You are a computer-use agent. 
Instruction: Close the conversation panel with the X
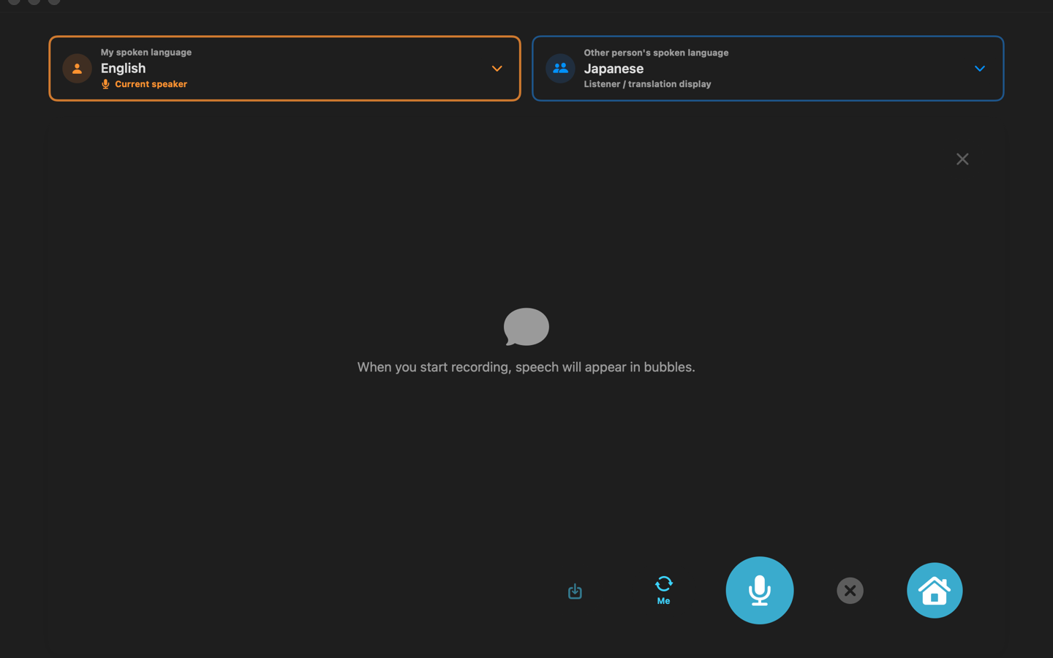click(x=962, y=159)
